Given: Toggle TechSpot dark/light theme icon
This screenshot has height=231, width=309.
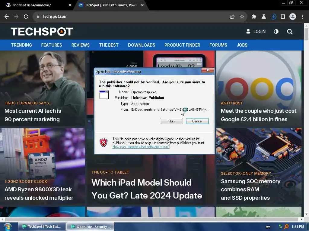Looking at the screenshot, I should pyautogui.click(x=276, y=31).
